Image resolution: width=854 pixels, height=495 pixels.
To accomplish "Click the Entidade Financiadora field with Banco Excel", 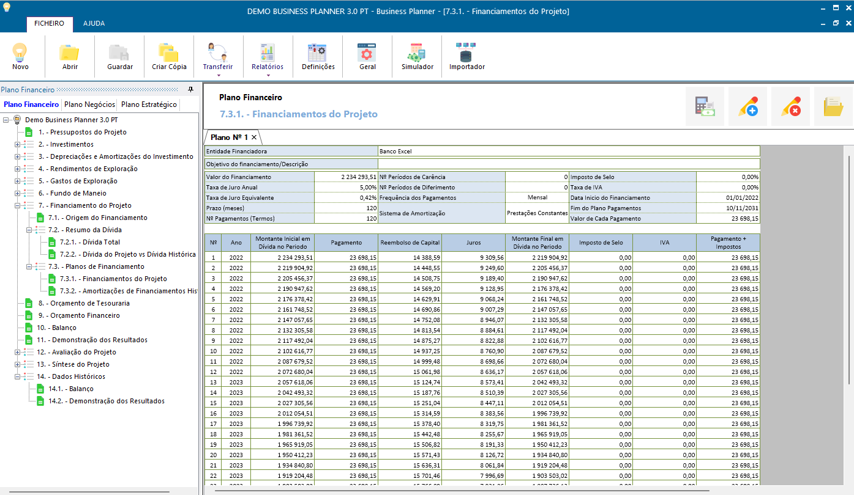I will point(568,151).
